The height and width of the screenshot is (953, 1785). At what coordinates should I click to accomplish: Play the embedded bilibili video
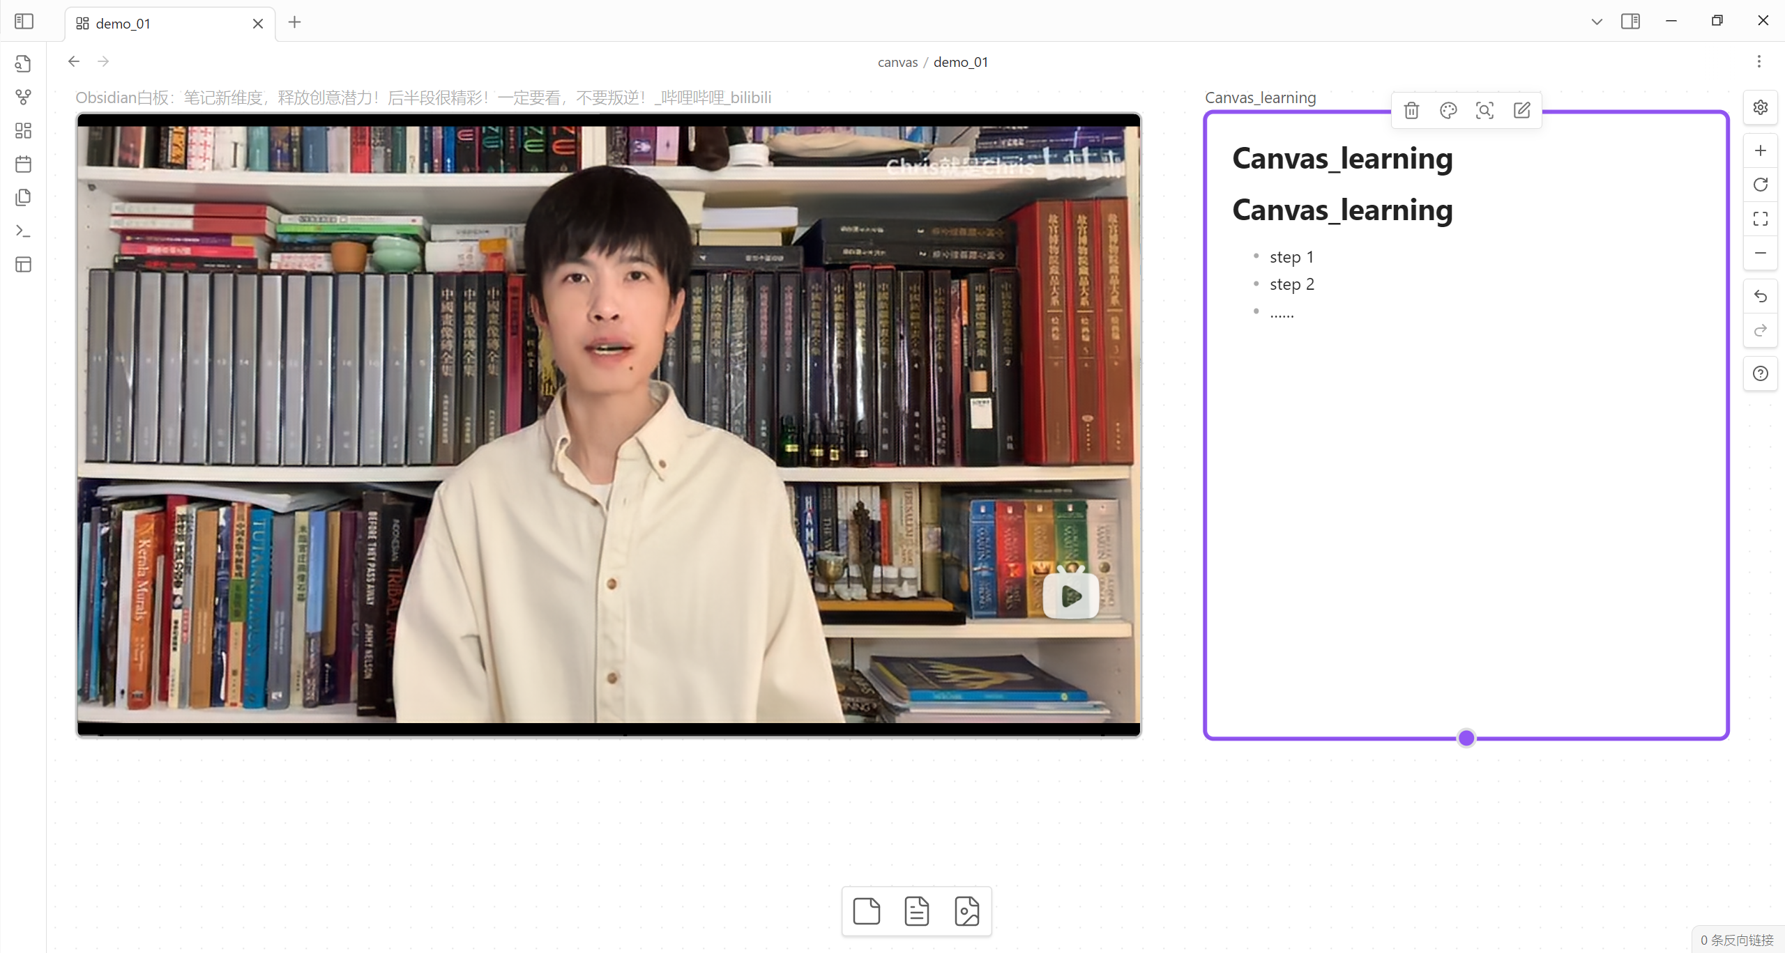(x=1070, y=596)
